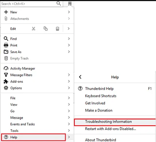Click the Add-ons puzzle piece icon
The image size is (156, 142).
(x=6, y=81)
